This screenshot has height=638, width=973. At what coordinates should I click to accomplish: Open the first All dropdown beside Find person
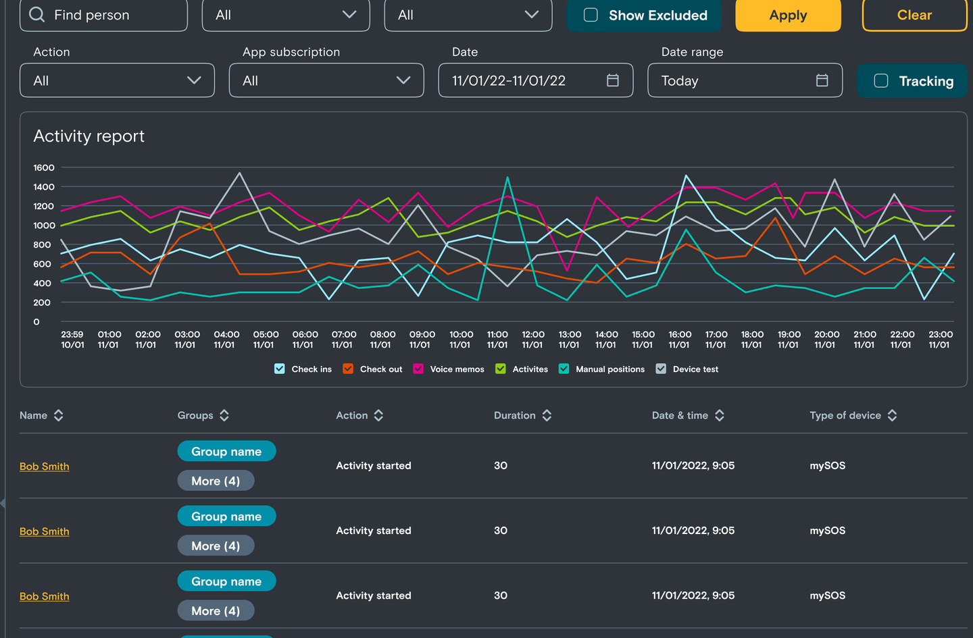pos(286,15)
